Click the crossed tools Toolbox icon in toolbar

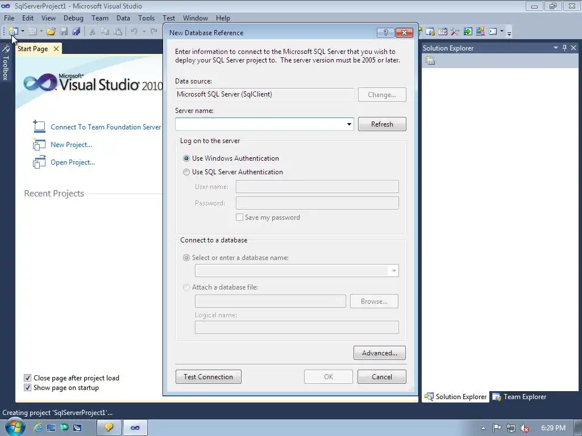click(x=455, y=32)
